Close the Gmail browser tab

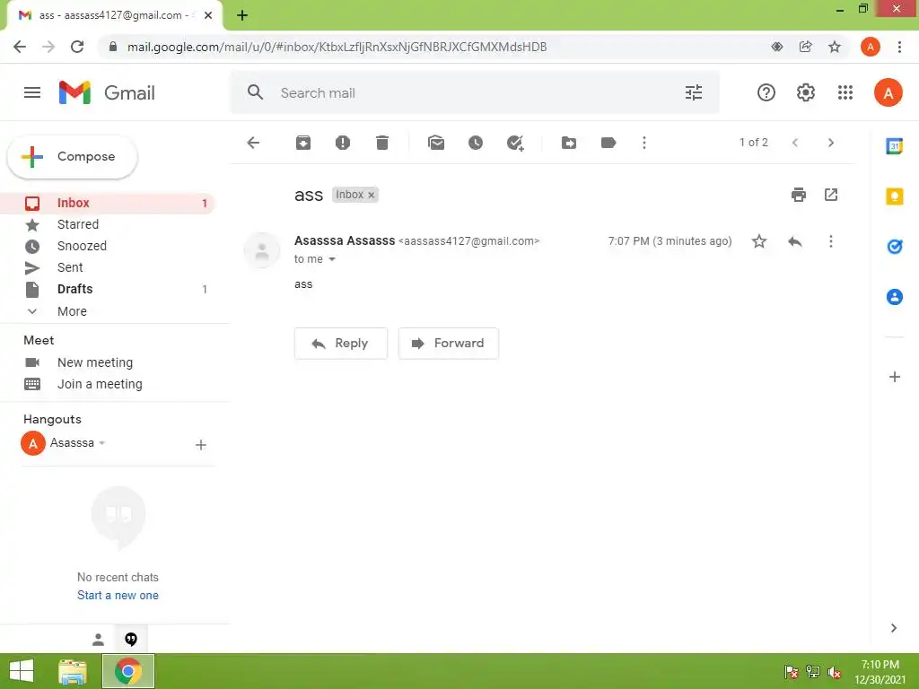pos(208,15)
